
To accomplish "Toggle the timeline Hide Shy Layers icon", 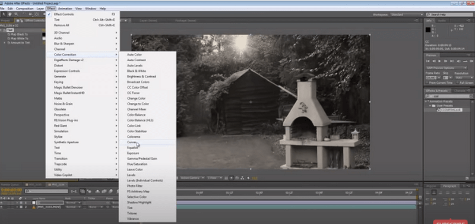I will point(97,191).
